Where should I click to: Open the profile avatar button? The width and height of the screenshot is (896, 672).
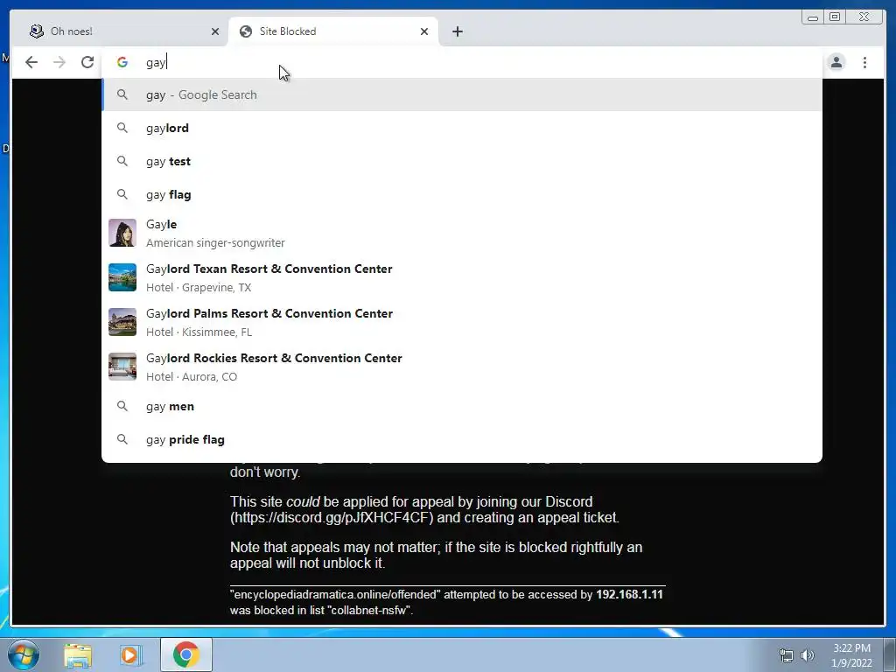coord(836,62)
